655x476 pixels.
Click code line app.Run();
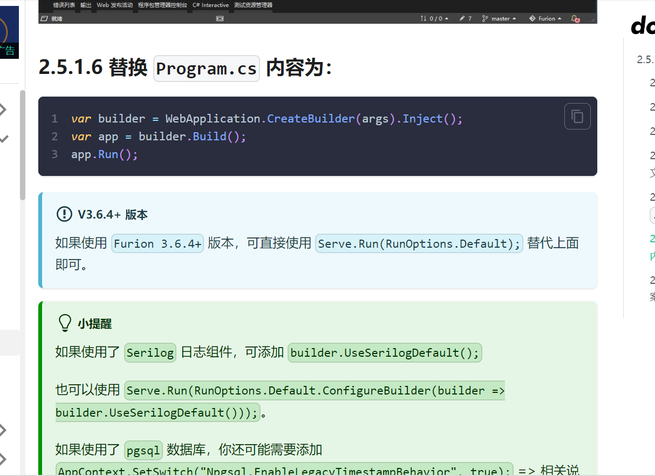click(x=105, y=154)
